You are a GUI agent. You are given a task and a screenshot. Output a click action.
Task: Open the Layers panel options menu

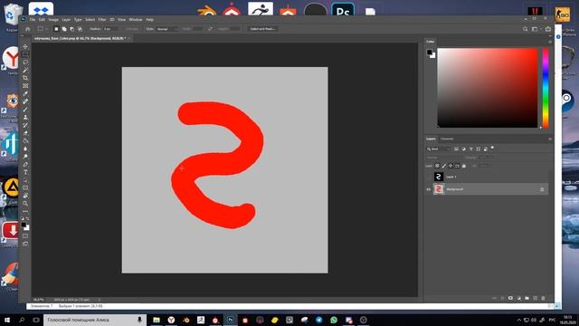tap(550, 139)
